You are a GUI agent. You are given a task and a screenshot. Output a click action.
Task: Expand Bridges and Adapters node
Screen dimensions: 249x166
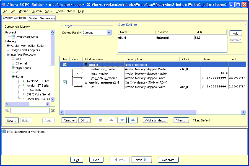coord(8,50)
